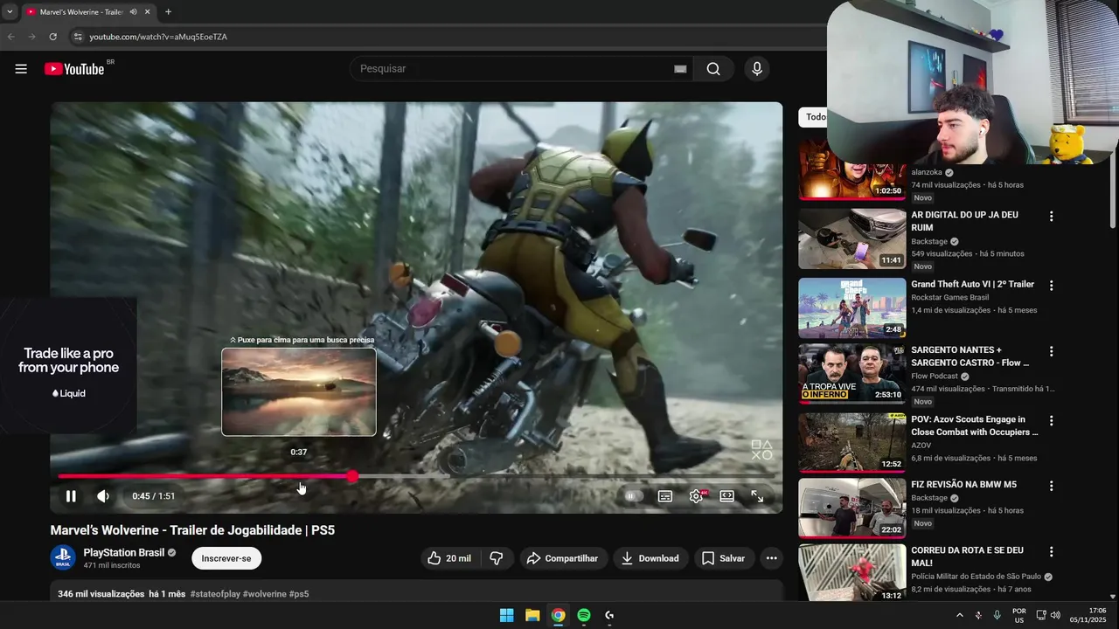Open options for CORREU DA ROTA video
This screenshot has height=629, width=1119.
[1051, 552]
